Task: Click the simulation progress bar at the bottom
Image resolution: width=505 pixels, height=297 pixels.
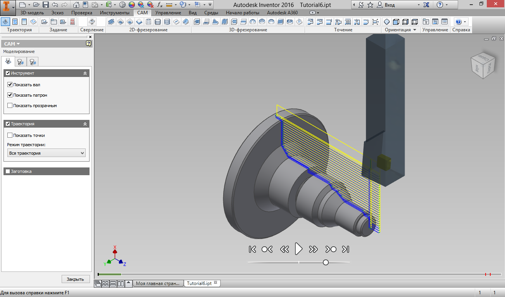Action: click(300, 274)
